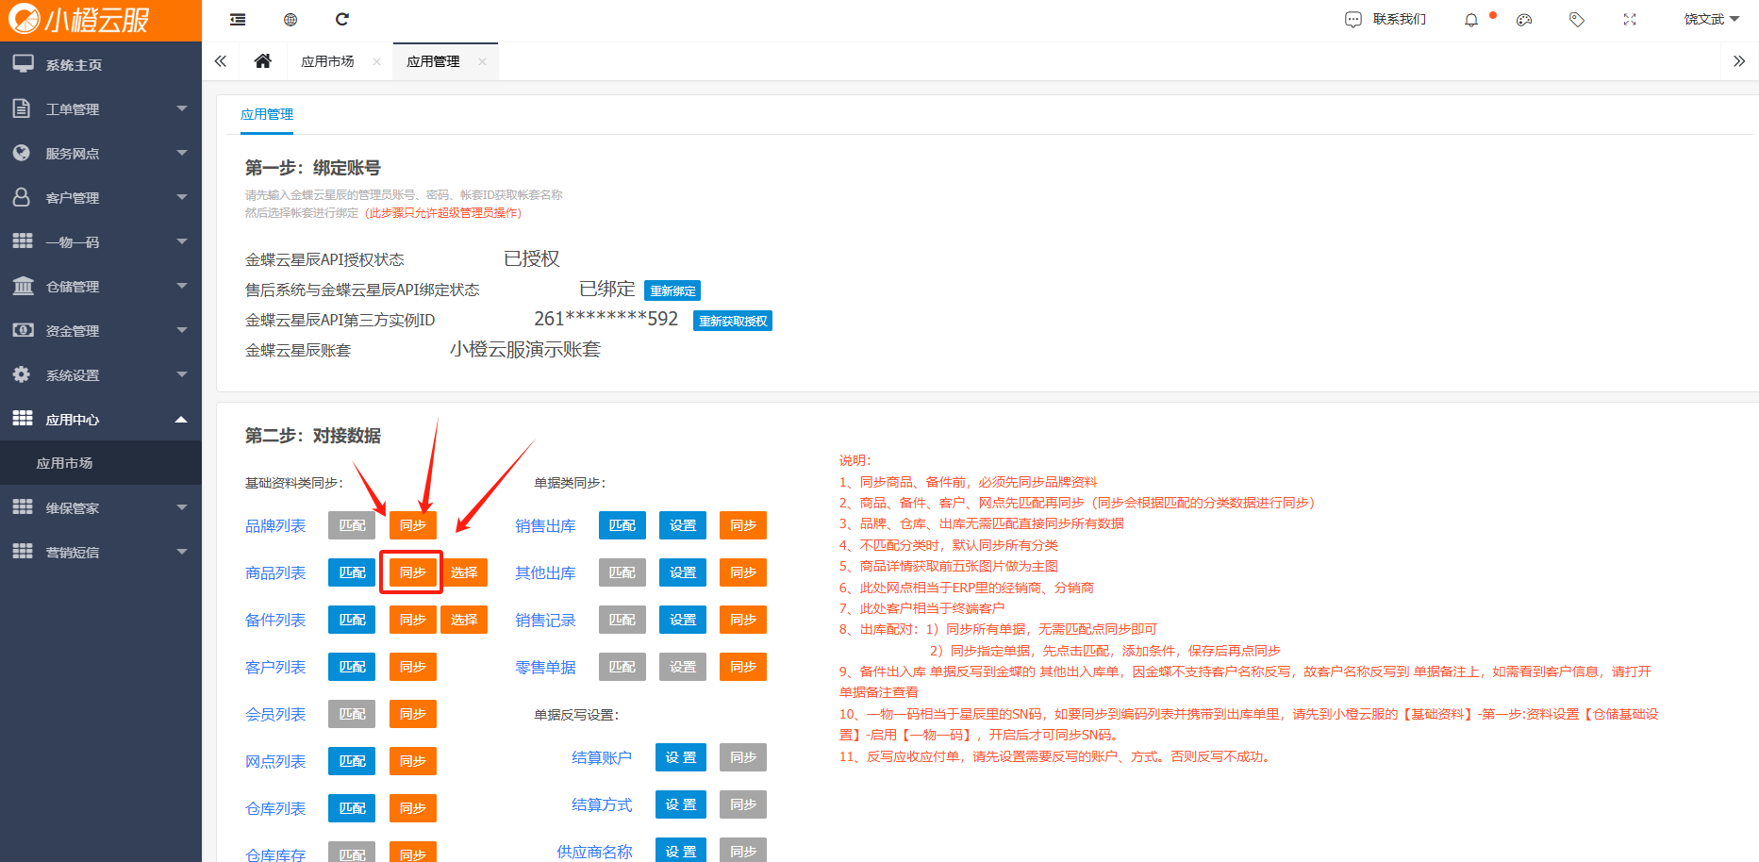Click 同步 for 商品列表
Viewport: 1759px width, 862px height.
(x=412, y=572)
